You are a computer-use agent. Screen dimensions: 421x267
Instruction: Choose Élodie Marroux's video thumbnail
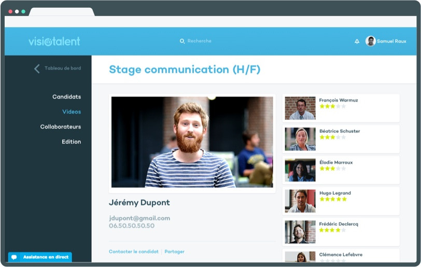coord(300,170)
